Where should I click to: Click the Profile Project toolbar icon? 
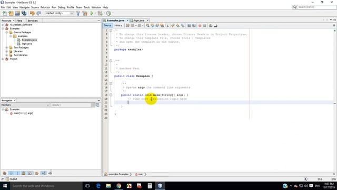(x=109, y=13)
